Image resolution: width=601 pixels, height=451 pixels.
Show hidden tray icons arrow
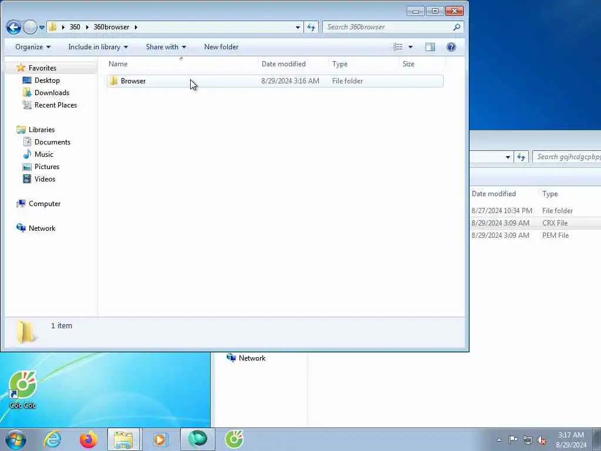(499, 440)
